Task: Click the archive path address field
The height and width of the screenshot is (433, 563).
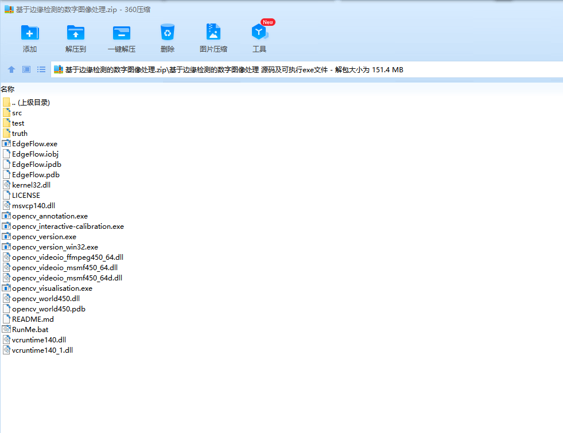Action: tap(308, 69)
